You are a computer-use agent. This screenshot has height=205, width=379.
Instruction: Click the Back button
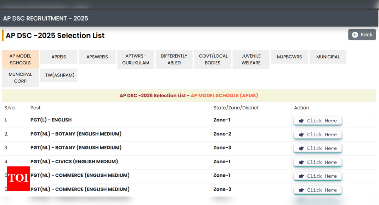(362, 35)
